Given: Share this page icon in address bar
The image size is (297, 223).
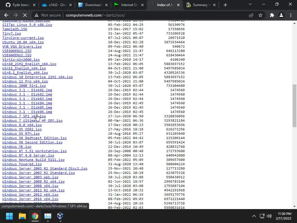Looking at the screenshot, I should [251, 15].
